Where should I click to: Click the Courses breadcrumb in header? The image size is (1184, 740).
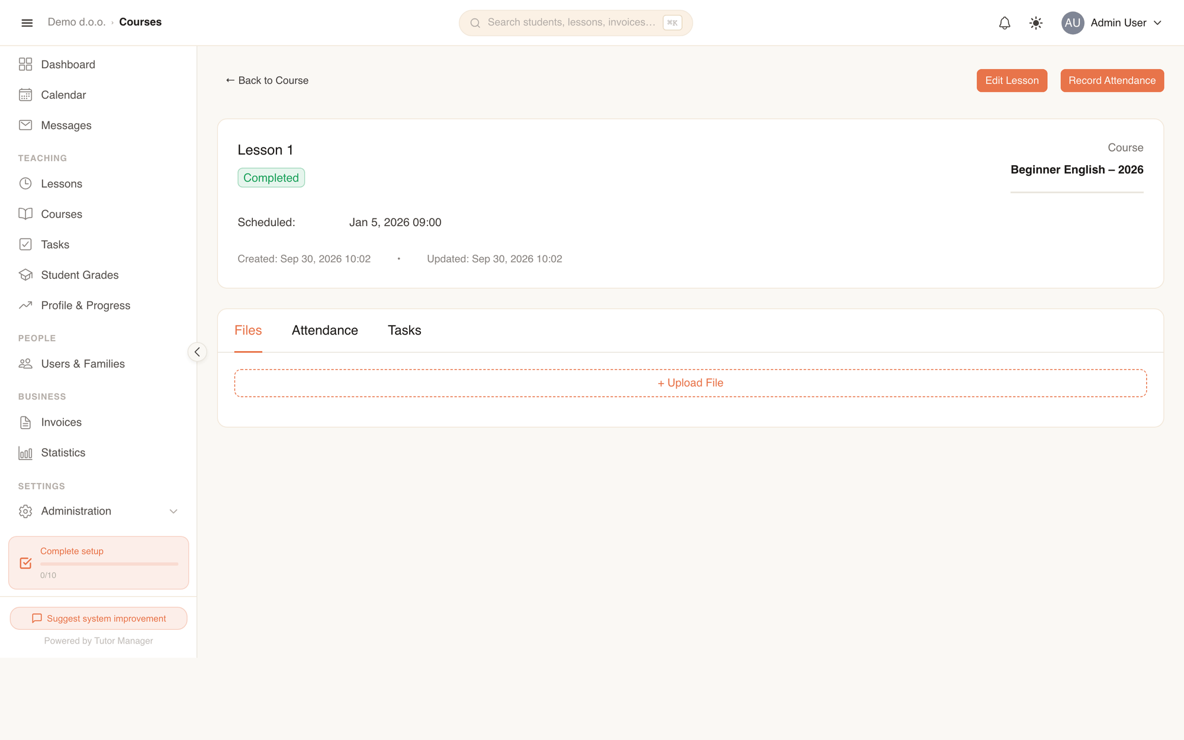coord(140,22)
